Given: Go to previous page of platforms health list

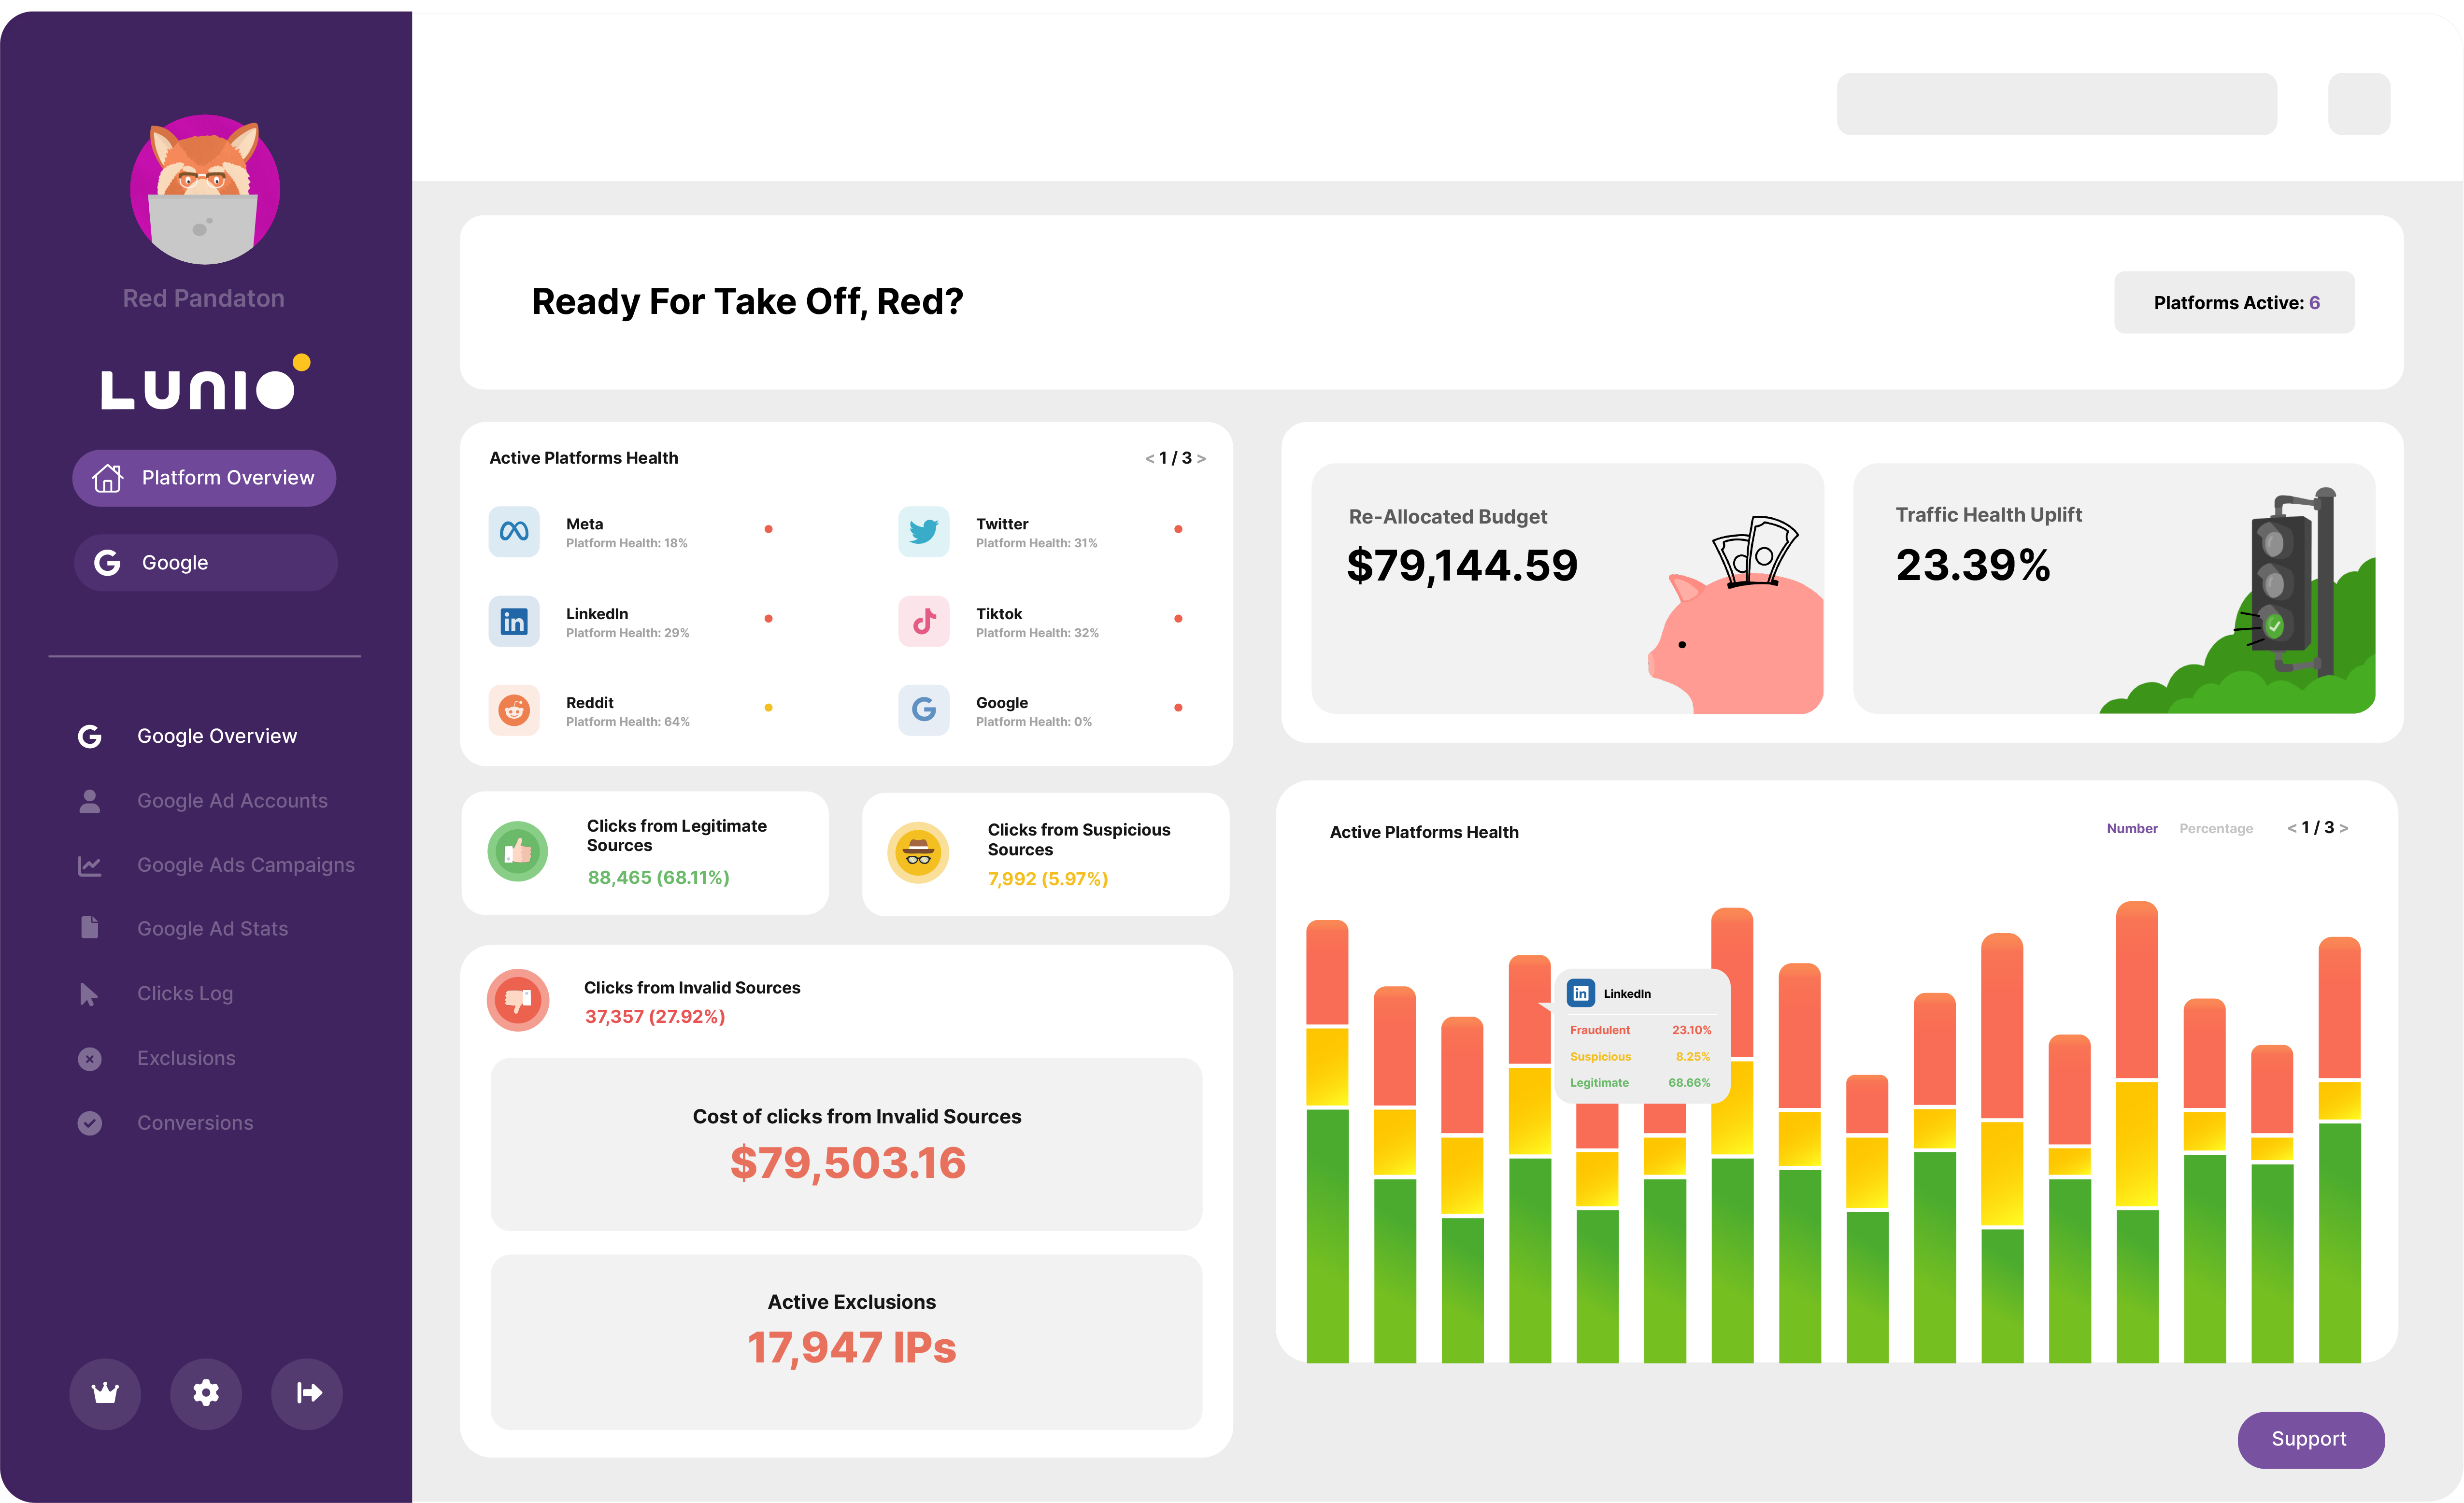Looking at the screenshot, I should pyautogui.click(x=1149, y=459).
